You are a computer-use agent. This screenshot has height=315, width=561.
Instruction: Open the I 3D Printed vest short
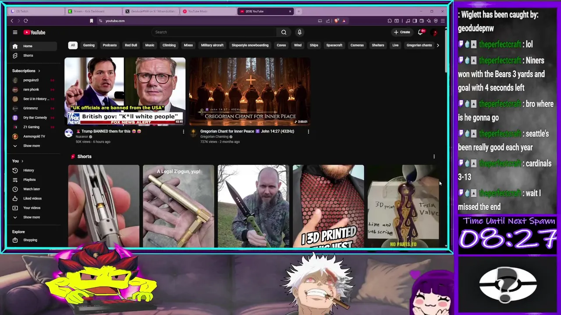click(328, 206)
